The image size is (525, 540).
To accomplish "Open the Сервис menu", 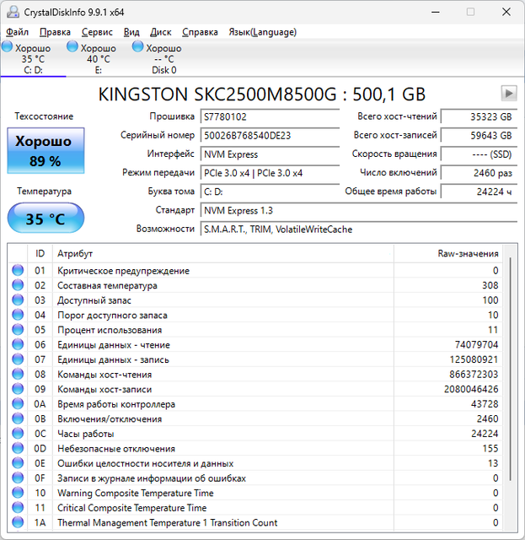I will pos(97,32).
